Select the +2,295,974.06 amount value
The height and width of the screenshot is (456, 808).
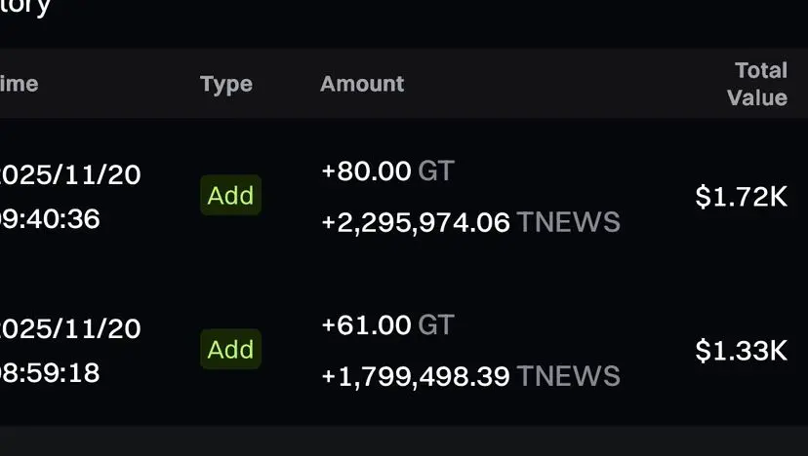pos(416,223)
